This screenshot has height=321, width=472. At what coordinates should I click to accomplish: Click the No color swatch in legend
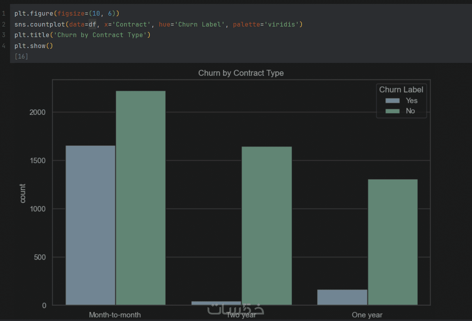point(392,111)
